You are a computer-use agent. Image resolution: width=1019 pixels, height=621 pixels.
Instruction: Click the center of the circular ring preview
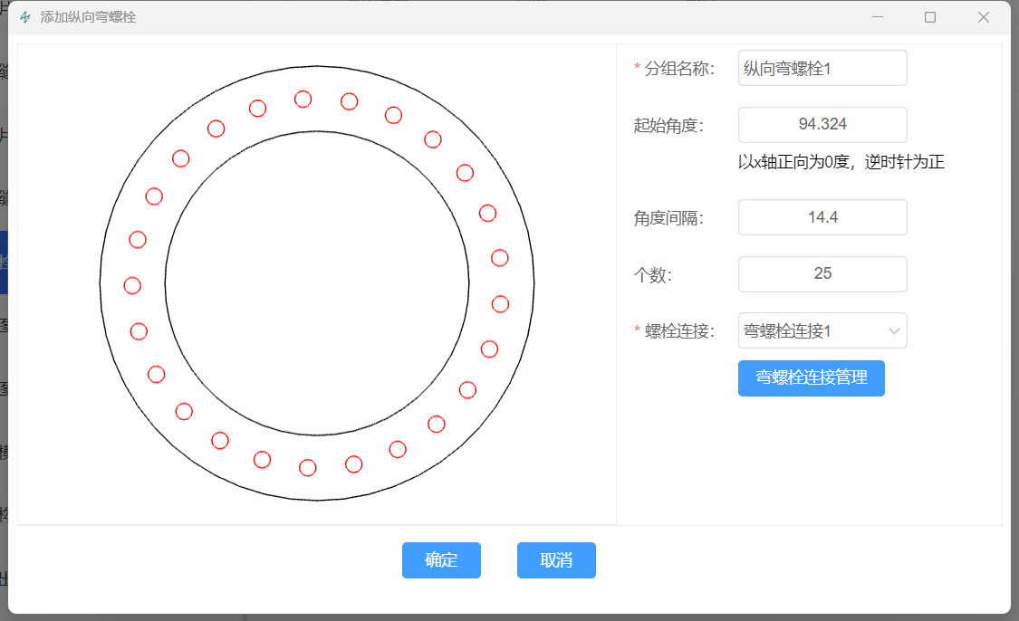[312, 282]
